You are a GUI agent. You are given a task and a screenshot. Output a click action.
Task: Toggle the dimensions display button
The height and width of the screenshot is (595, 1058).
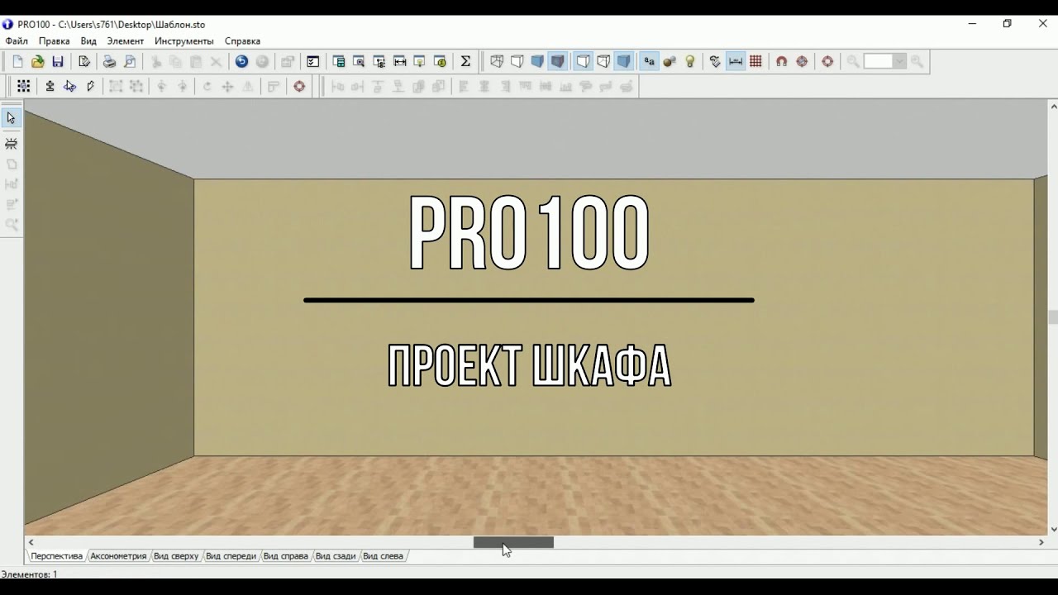pos(735,61)
